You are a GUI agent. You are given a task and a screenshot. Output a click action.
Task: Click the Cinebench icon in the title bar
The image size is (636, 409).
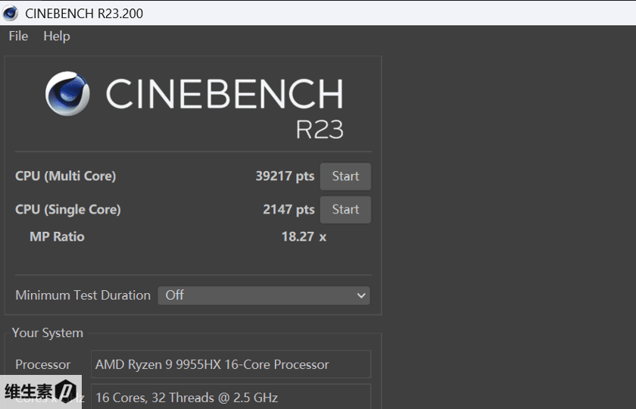(11, 13)
